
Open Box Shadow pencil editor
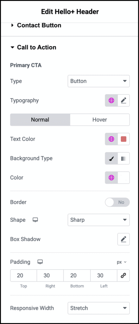[x=123, y=239]
